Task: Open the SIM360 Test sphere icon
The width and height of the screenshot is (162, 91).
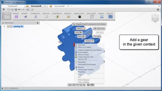Action: tap(80, 17)
